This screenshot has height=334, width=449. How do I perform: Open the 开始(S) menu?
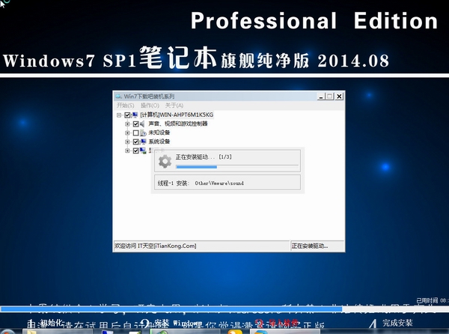126,106
